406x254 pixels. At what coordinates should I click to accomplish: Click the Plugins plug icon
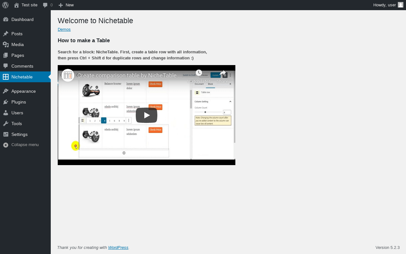(6, 102)
